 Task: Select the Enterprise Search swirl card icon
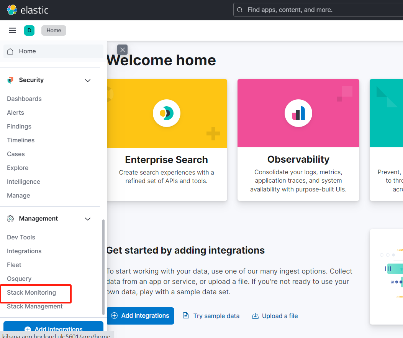click(166, 113)
